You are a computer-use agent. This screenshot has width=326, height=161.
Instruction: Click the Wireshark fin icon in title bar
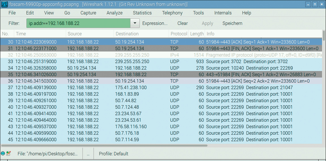click(x=5, y=4)
